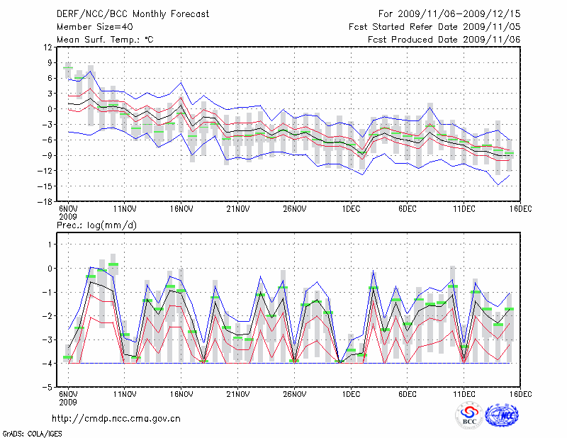
Task: Select 21NOV marker on precipitation chart axis
Action: tap(238, 394)
